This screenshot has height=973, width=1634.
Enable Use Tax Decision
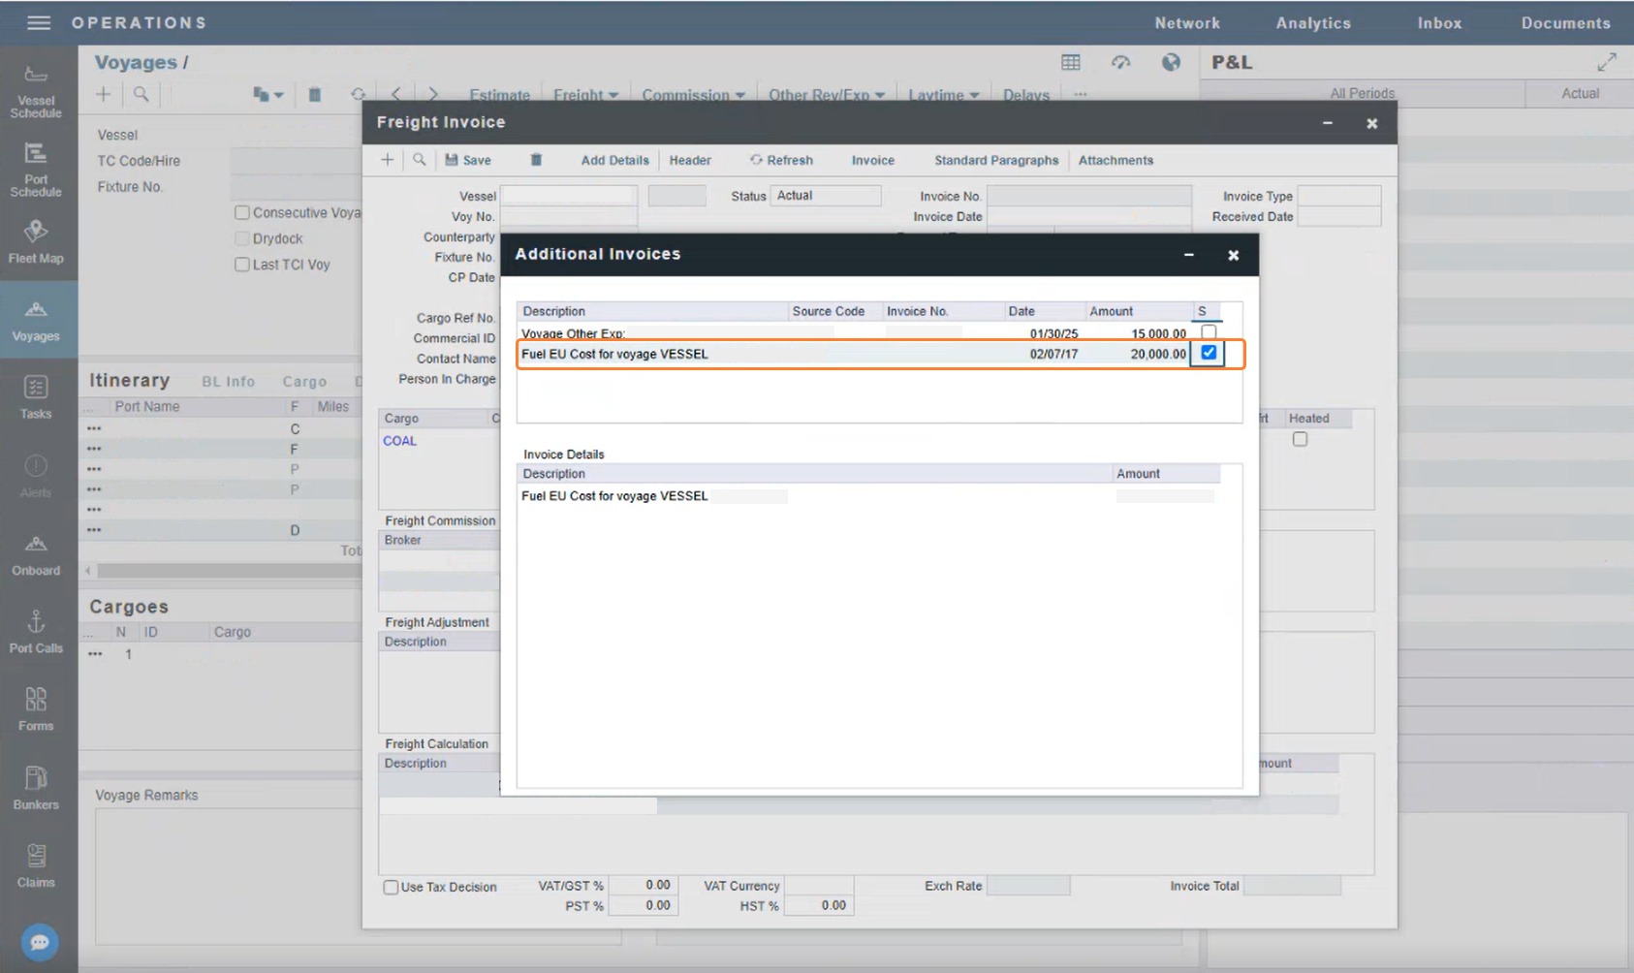click(391, 886)
